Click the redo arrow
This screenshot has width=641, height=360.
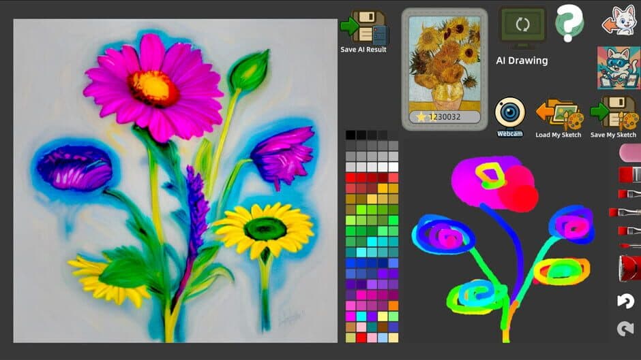625,329
